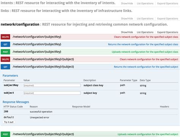180x137 pixels.
Task: Expand POST /network/configuration/{subjectKey}/{subject} path
Action: (x=43, y=134)
